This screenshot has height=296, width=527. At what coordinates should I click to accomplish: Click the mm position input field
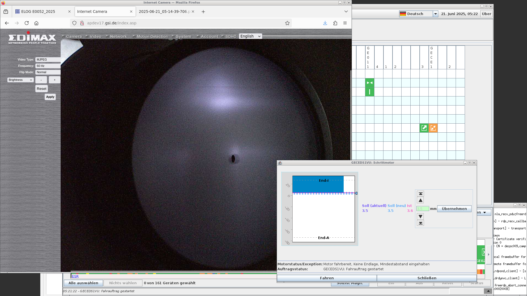[x=423, y=209]
